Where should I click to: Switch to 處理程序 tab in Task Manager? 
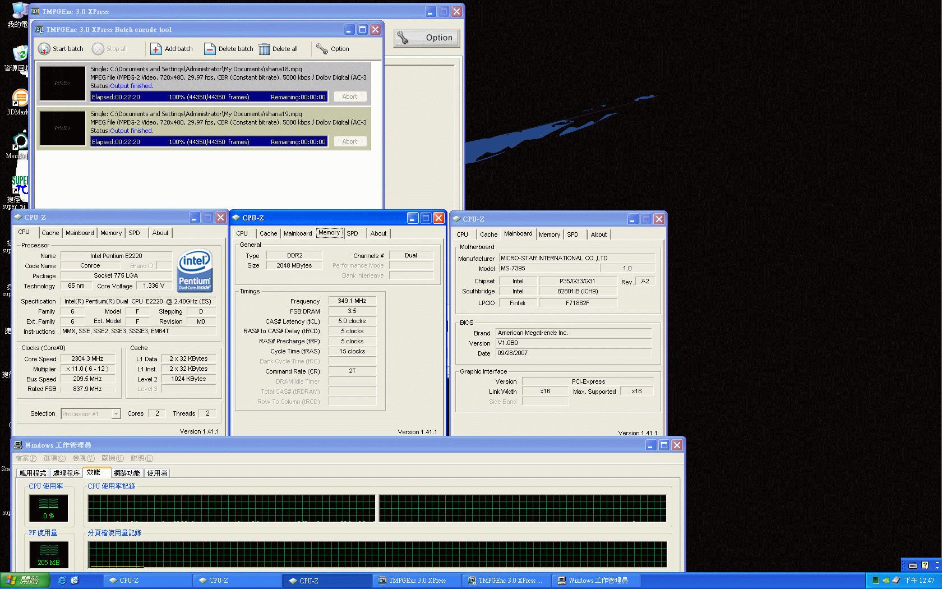coord(66,473)
